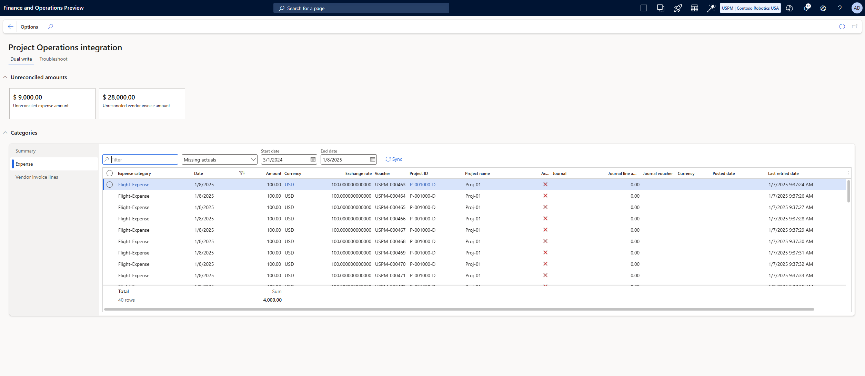Open Flight-Expense link in first row
The height and width of the screenshot is (376, 865).
(134, 185)
